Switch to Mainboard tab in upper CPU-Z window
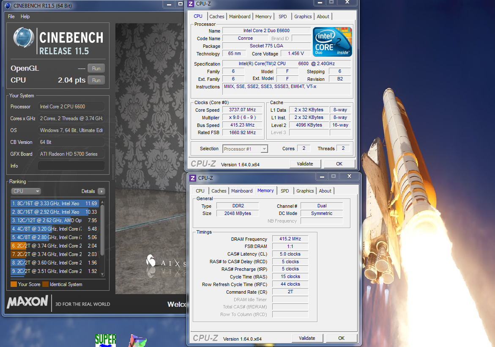Screen dimensions: 495x347 click(240, 17)
